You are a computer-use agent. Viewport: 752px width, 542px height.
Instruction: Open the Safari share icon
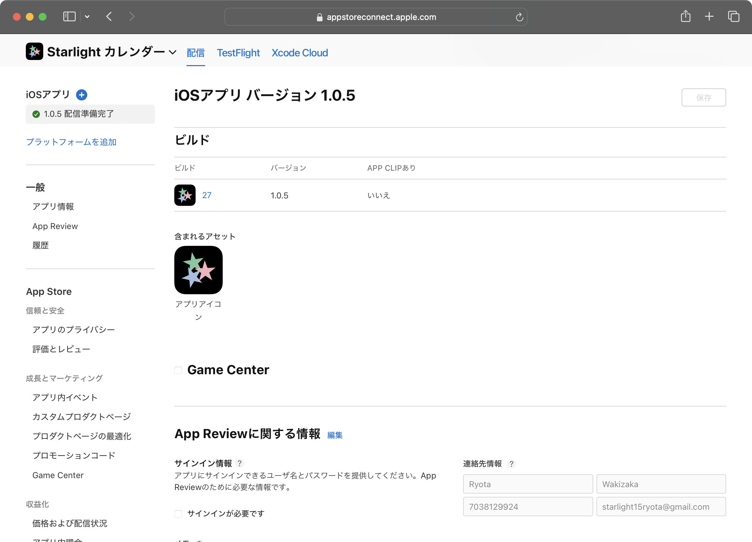(686, 16)
